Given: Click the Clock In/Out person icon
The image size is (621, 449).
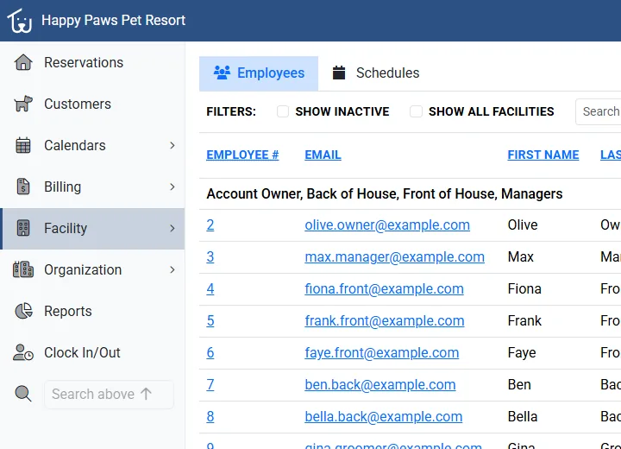Looking at the screenshot, I should pos(23,352).
